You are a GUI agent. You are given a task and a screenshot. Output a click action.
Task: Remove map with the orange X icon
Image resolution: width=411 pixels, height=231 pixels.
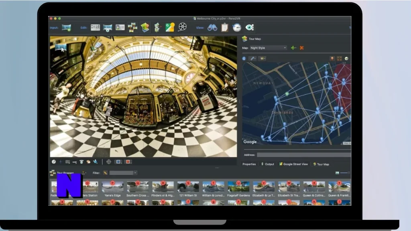[x=302, y=48]
